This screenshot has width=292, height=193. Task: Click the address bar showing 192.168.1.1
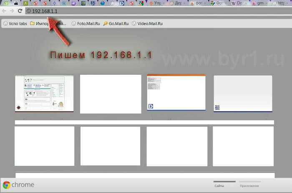pos(159,11)
